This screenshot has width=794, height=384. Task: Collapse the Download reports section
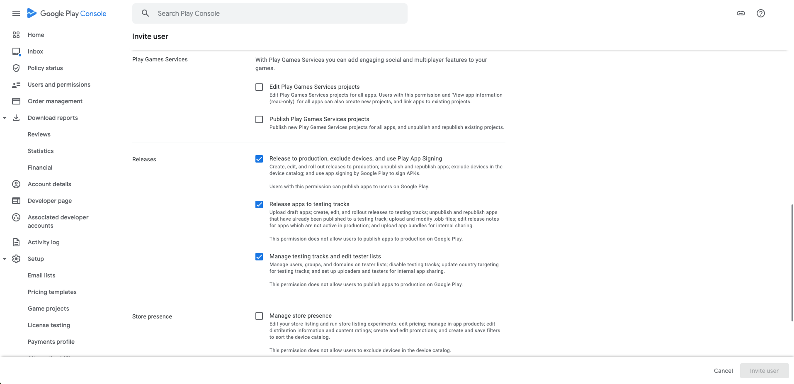(5, 118)
